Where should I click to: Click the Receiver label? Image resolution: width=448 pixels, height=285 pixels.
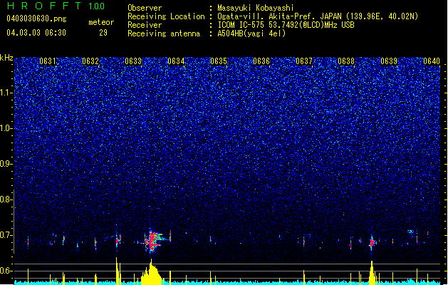145,25
